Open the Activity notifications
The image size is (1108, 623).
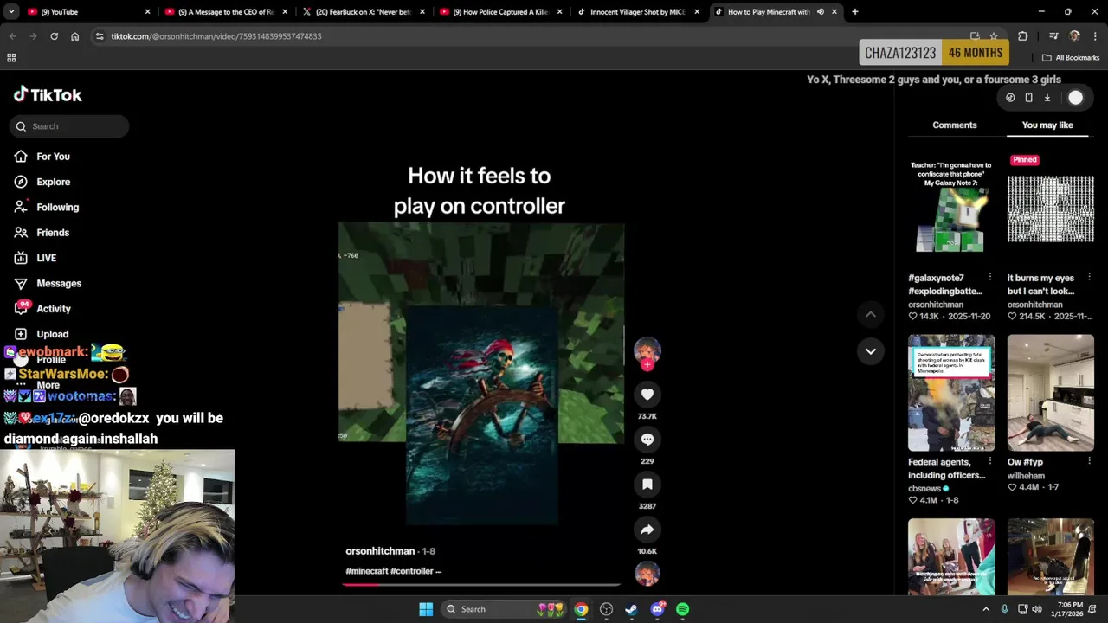pyautogui.click(x=54, y=309)
